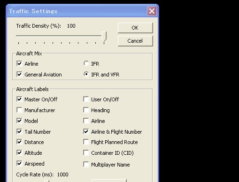The image size is (239, 182).
Task: Click the Aircraft Labels group label
Action: pyautogui.click(x=32, y=89)
